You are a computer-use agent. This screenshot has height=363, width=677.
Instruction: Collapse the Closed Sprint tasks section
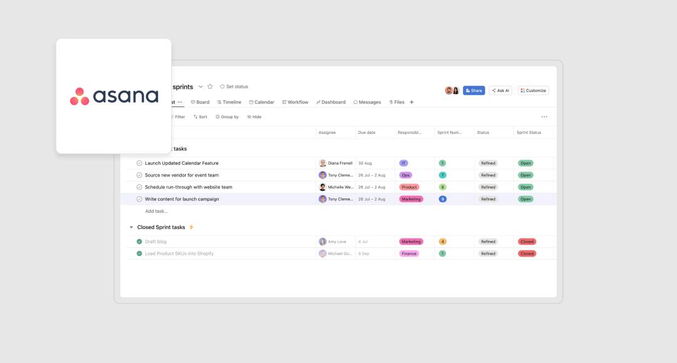coord(132,227)
